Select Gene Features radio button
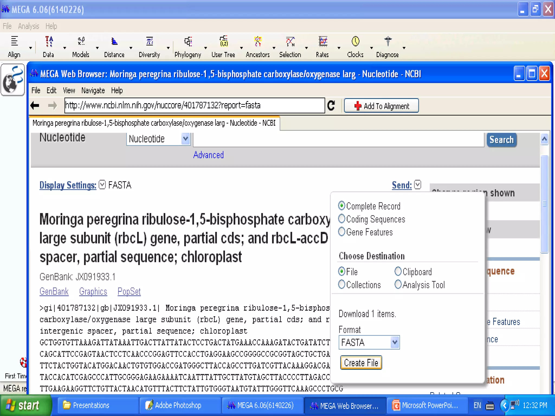This screenshot has height=416, width=555. tap(342, 232)
